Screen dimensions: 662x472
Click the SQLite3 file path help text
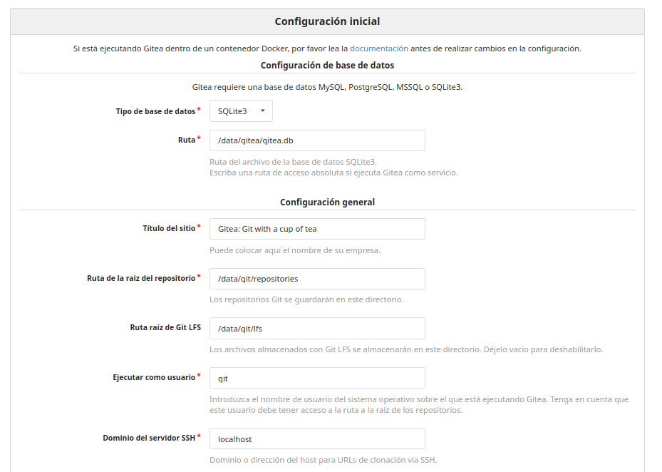(x=293, y=162)
